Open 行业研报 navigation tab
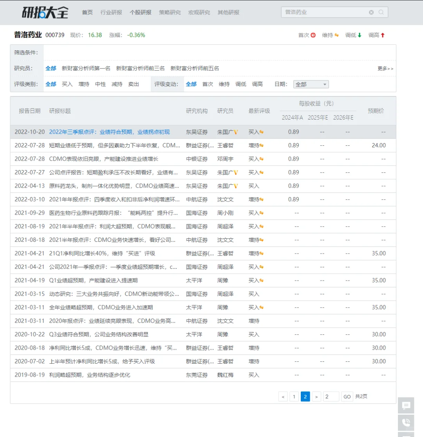Viewport: 423px width, 437px height. [111, 13]
